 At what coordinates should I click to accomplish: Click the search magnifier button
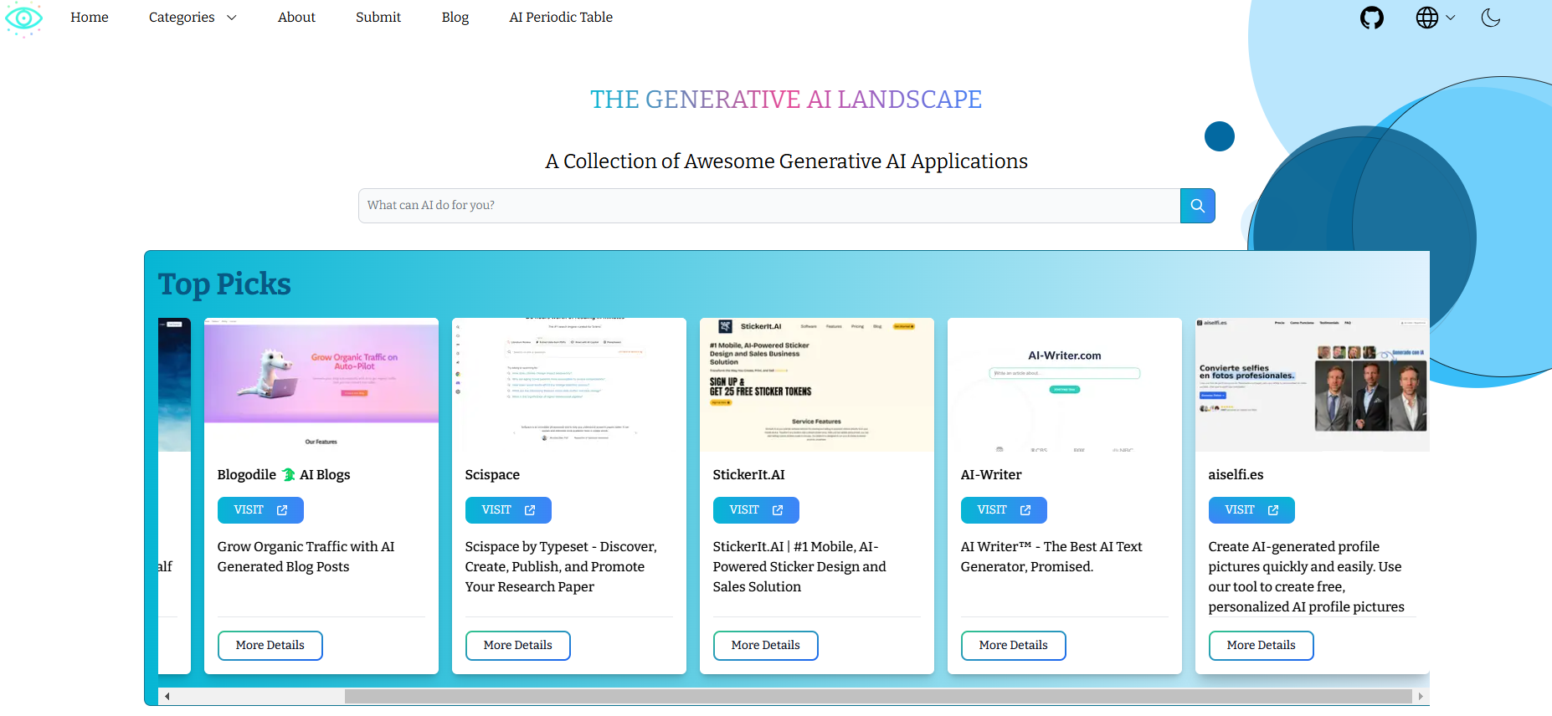click(x=1198, y=206)
